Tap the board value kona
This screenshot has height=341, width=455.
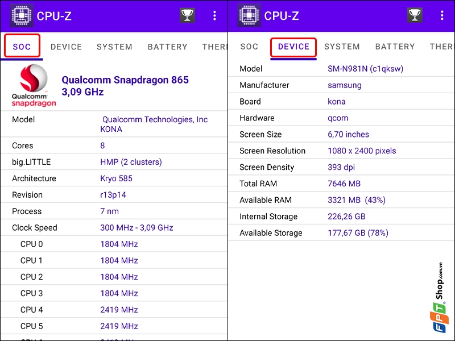pos(337,102)
